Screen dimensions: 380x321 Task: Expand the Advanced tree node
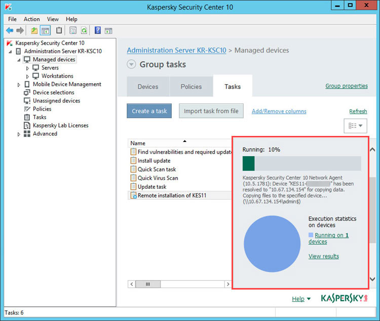(x=19, y=134)
